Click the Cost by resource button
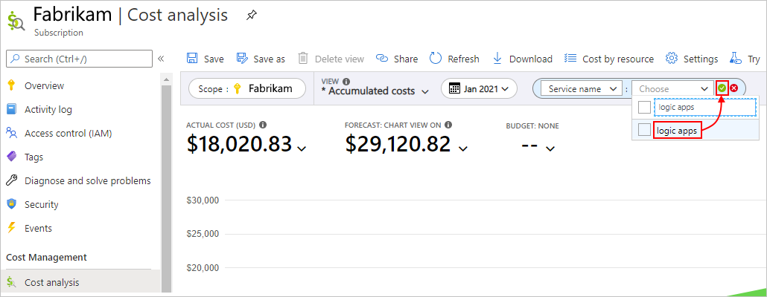This screenshot has height=297, width=767. pos(609,59)
